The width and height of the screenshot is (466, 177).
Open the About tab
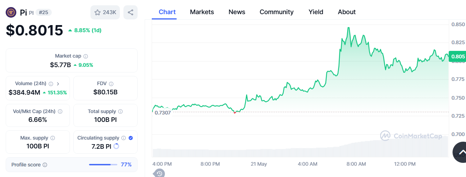[x=346, y=12]
